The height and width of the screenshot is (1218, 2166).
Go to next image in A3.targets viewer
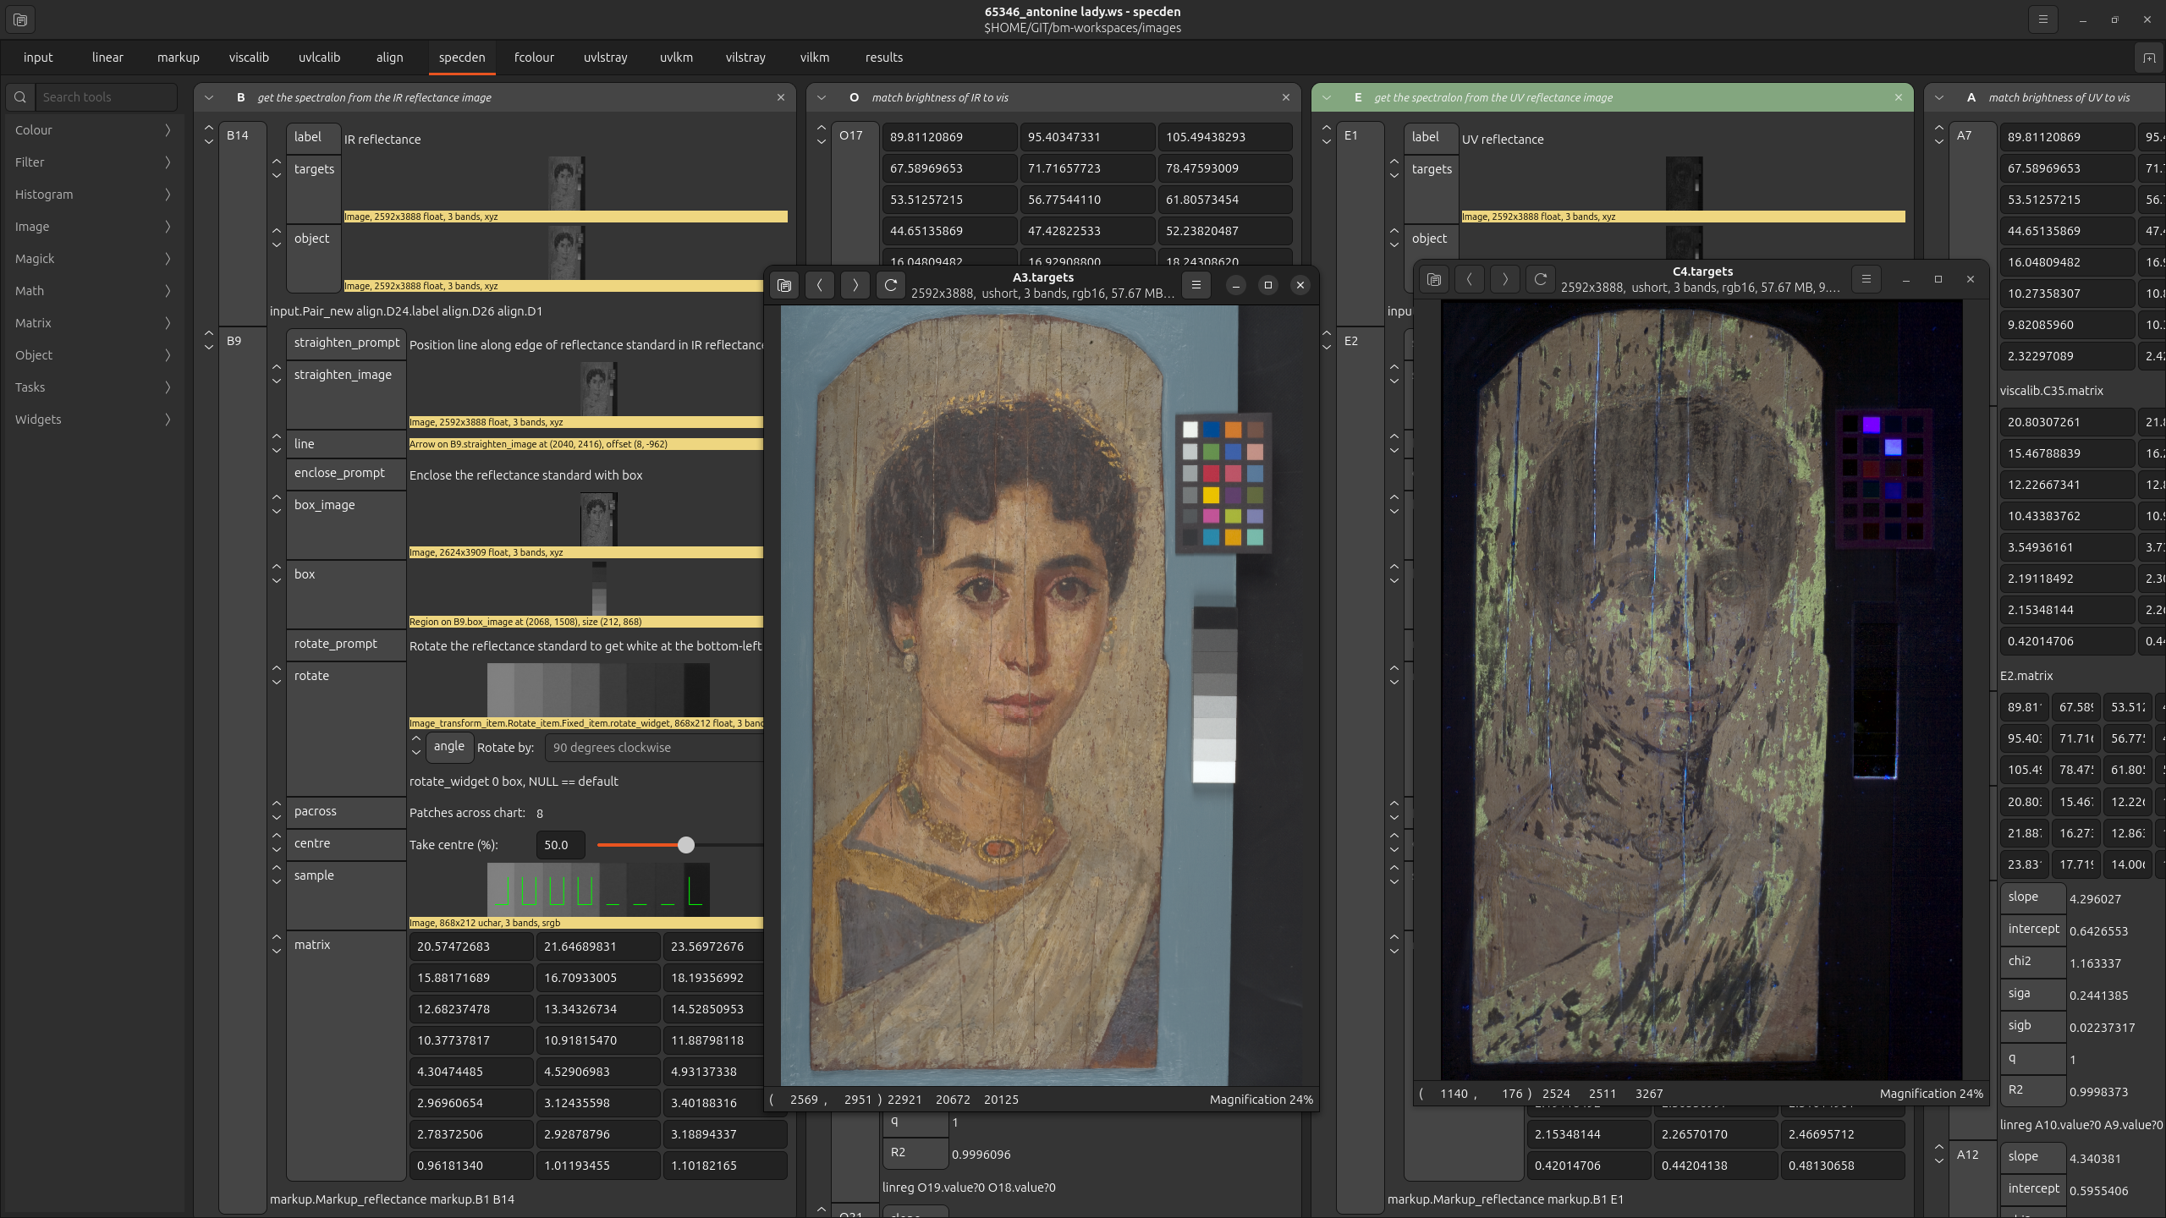(x=855, y=285)
